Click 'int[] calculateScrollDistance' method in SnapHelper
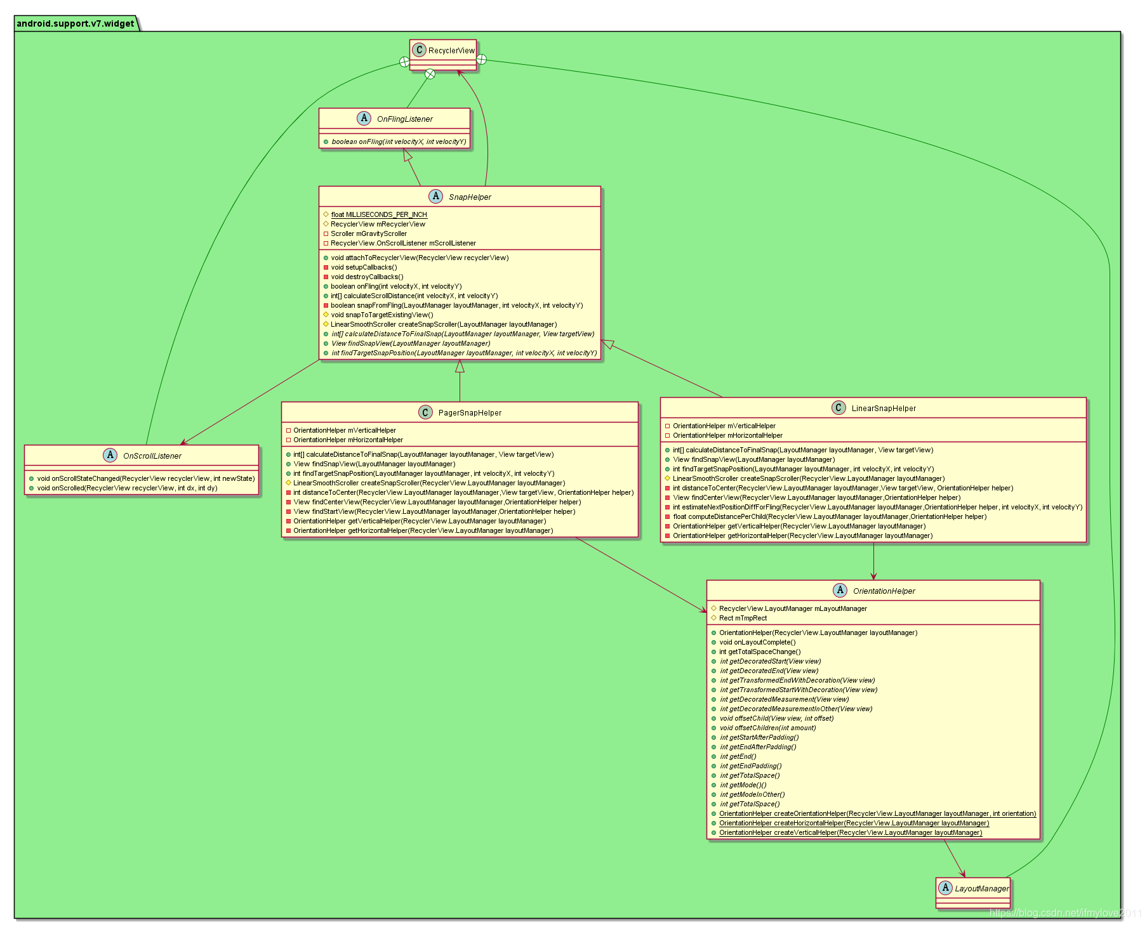 414,296
